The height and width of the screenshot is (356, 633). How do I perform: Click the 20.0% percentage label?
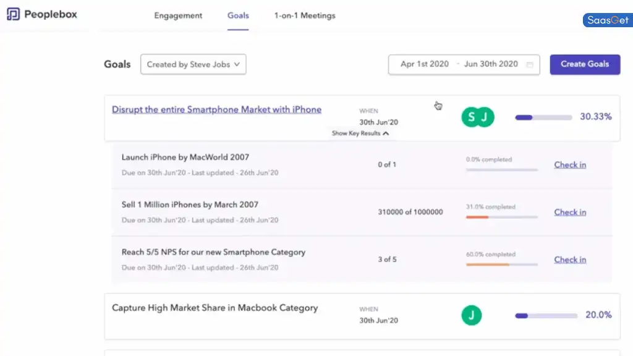(598, 315)
